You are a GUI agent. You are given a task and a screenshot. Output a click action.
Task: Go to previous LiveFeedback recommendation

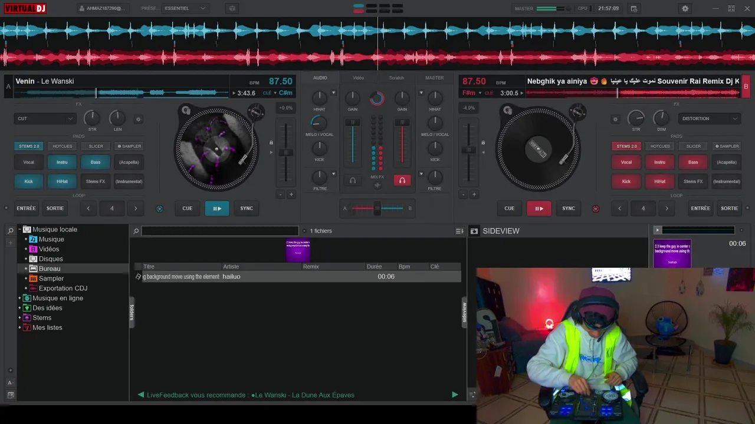pos(141,395)
